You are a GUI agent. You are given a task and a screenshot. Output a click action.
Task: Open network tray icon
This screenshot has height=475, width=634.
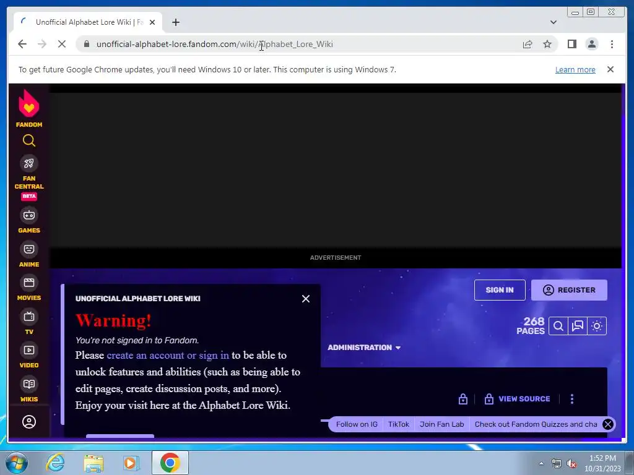(x=557, y=463)
